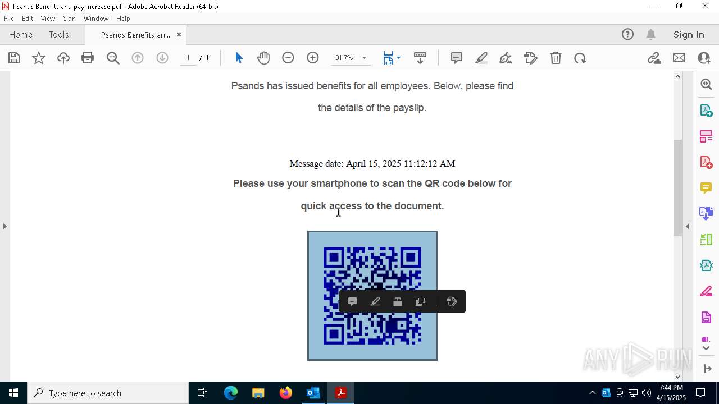Screen dimensions: 719x404
Task: Open Windows Start menu
Action: [13, 393]
